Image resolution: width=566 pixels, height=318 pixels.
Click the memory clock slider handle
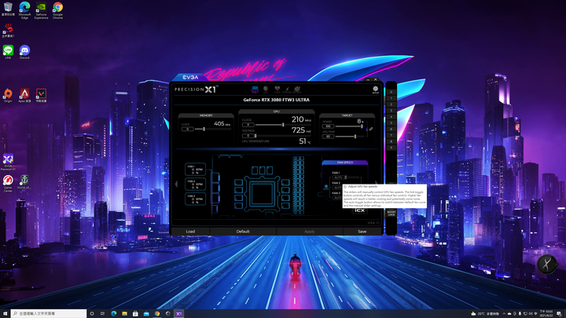tap(204, 129)
